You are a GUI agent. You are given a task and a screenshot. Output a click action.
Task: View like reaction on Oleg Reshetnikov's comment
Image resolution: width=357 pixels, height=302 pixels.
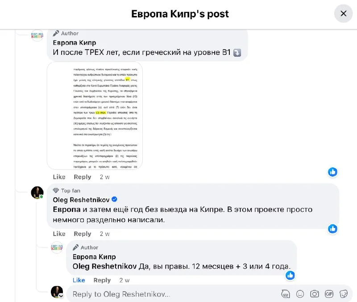[332, 229]
